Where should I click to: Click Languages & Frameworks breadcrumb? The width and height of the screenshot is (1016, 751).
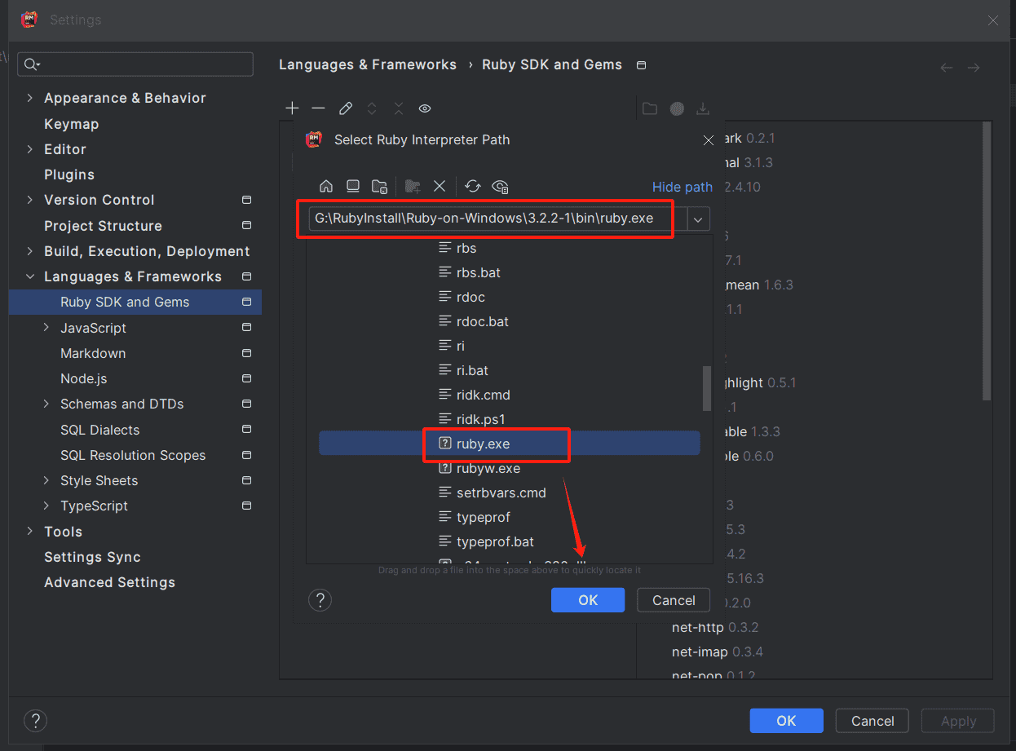[x=368, y=64]
